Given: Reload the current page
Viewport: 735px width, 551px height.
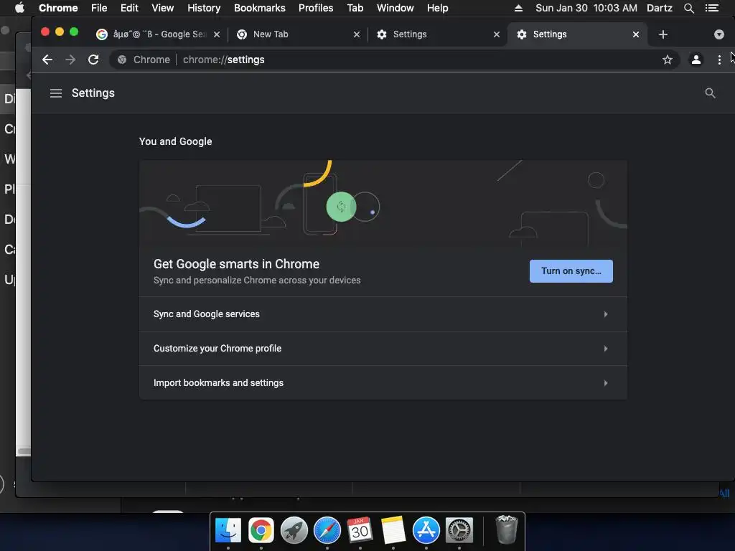Looking at the screenshot, I should point(93,60).
